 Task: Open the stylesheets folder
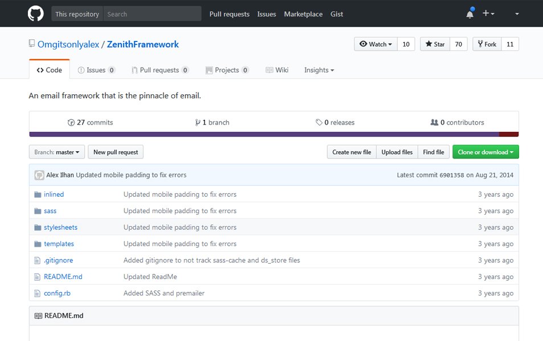coord(60,227)
